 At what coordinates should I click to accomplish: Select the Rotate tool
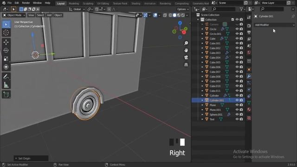coord(6,51)
